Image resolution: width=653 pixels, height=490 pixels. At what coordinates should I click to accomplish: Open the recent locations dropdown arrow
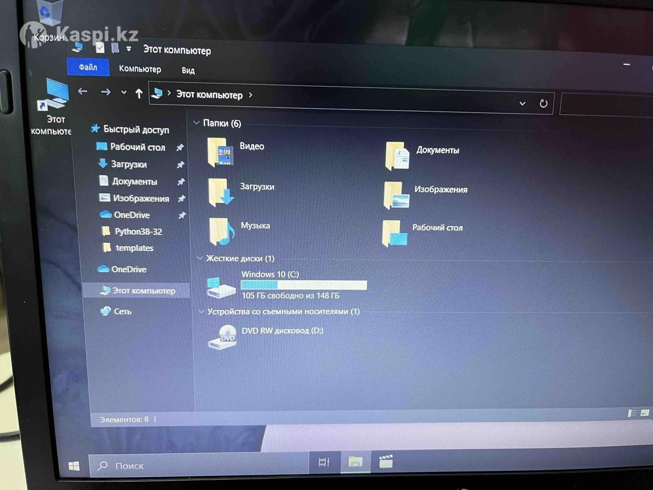[x=124, y=93]
